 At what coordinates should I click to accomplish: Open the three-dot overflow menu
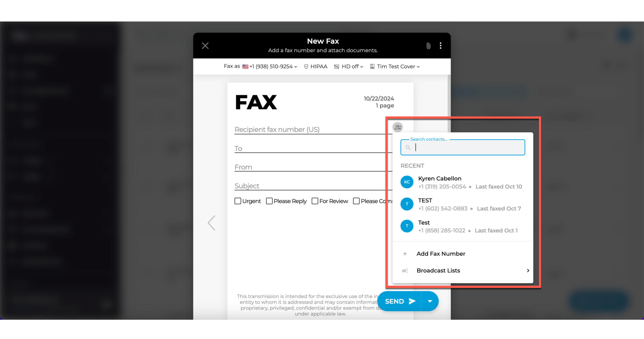[x=440, y=46]
